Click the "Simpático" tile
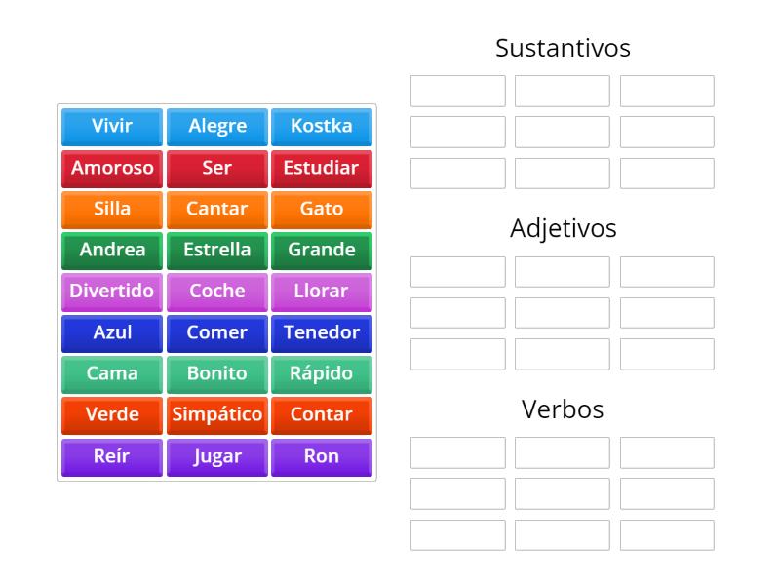780x585 pixels. [x=216, y=414]
